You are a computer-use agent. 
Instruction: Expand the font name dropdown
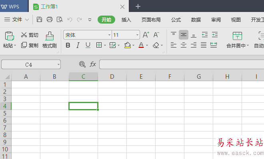[x=109, y=35]
